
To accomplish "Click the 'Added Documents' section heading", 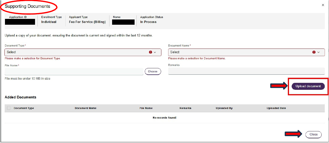I will point(20,97).
